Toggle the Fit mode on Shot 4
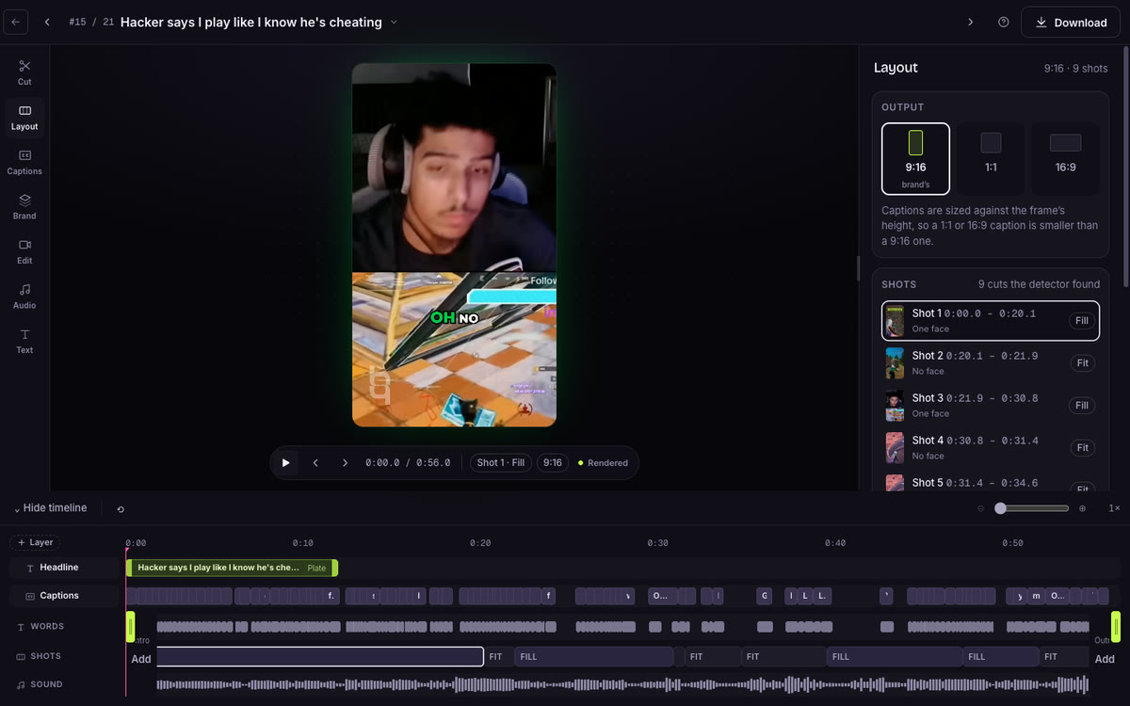 [1082, 448]
